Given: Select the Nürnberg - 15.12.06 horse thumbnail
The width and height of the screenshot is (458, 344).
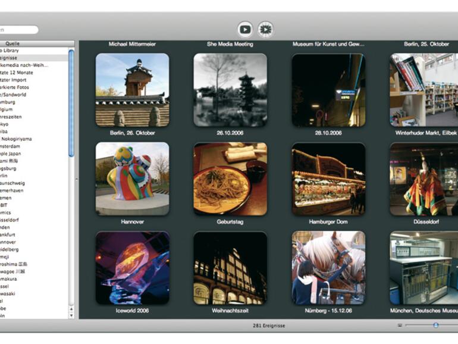Looking at the screenshot, I should pos(328,268).
